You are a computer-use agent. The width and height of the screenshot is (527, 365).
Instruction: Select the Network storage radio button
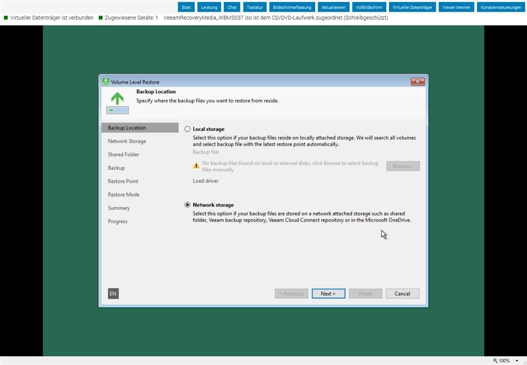point(188,205)
